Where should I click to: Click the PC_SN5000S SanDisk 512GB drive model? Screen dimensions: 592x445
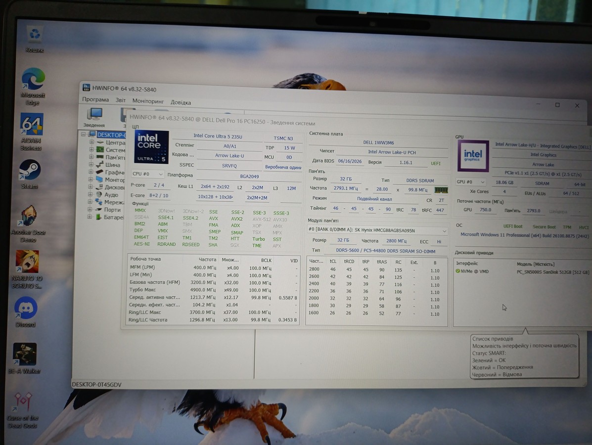553,272
